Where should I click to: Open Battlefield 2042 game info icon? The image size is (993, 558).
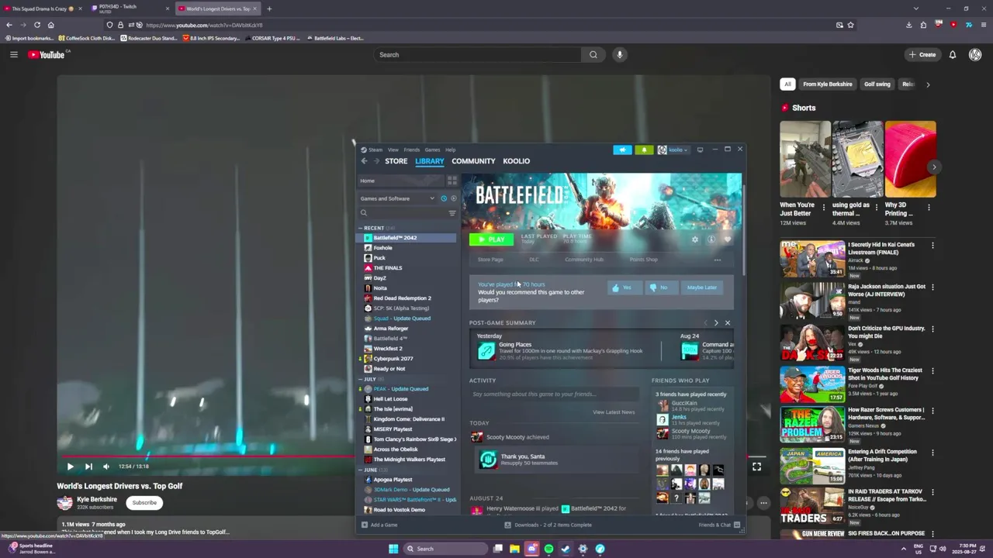coord(711,239)
